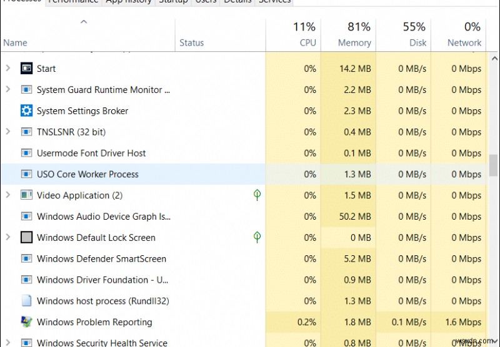This screenshot has height=347, width=500.
Task: Click the 14.2 MB memory value
Action: (x=355, y=69)
